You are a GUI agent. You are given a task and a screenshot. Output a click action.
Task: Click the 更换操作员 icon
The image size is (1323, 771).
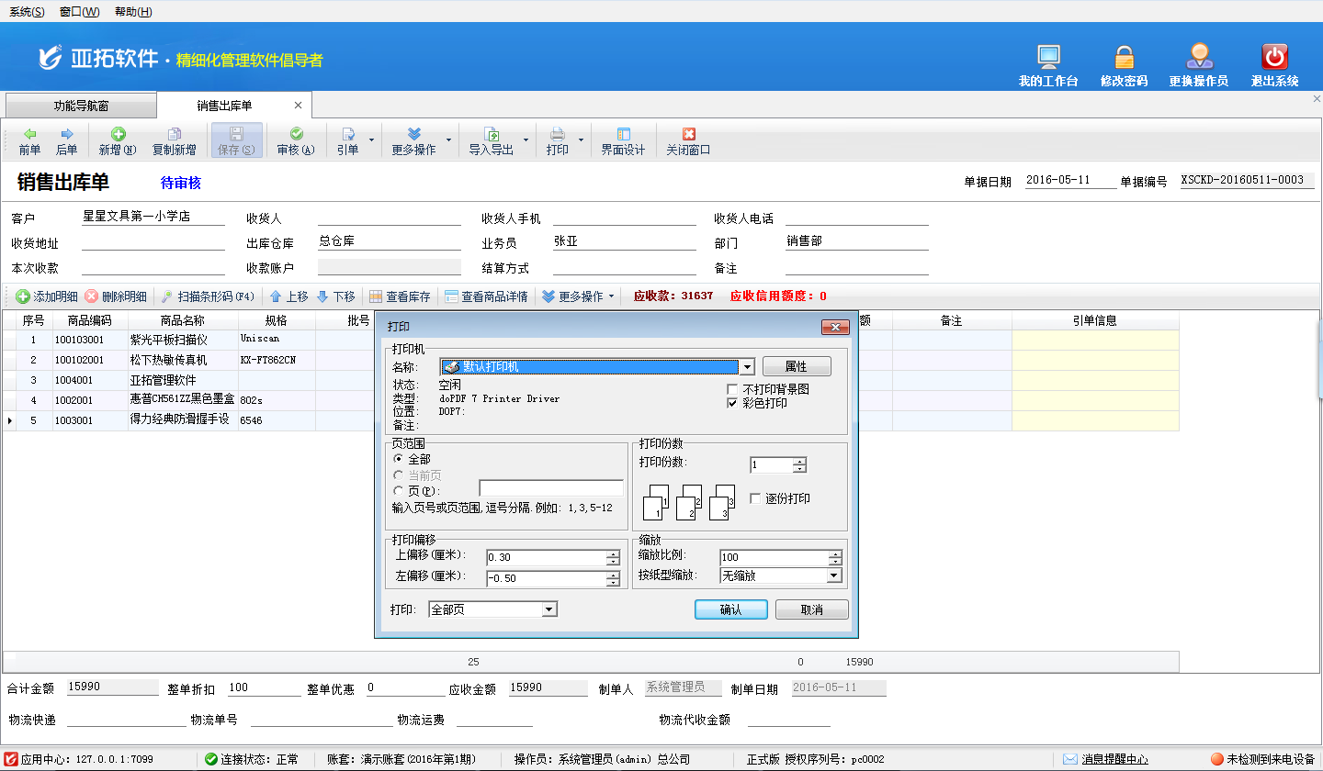pos(1198,58)
